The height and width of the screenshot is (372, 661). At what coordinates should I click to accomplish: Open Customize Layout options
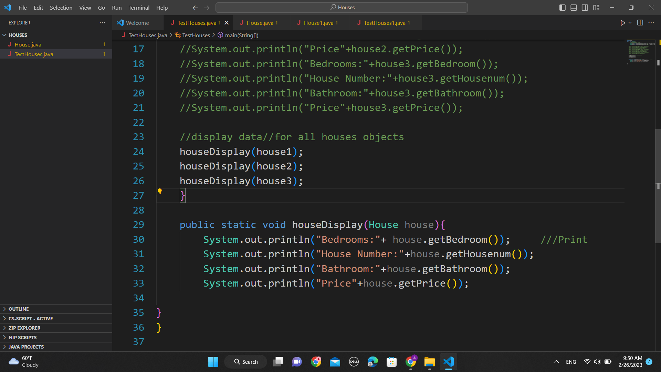tap(596, 8)
